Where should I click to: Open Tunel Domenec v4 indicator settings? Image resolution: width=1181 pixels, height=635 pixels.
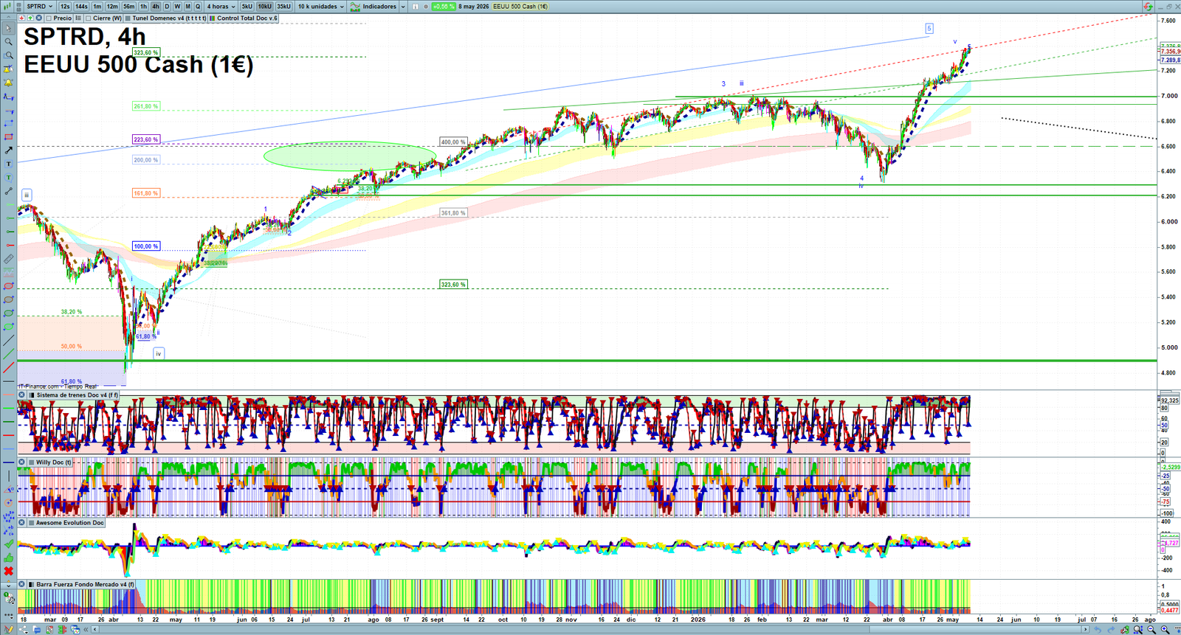coord(169,18)
